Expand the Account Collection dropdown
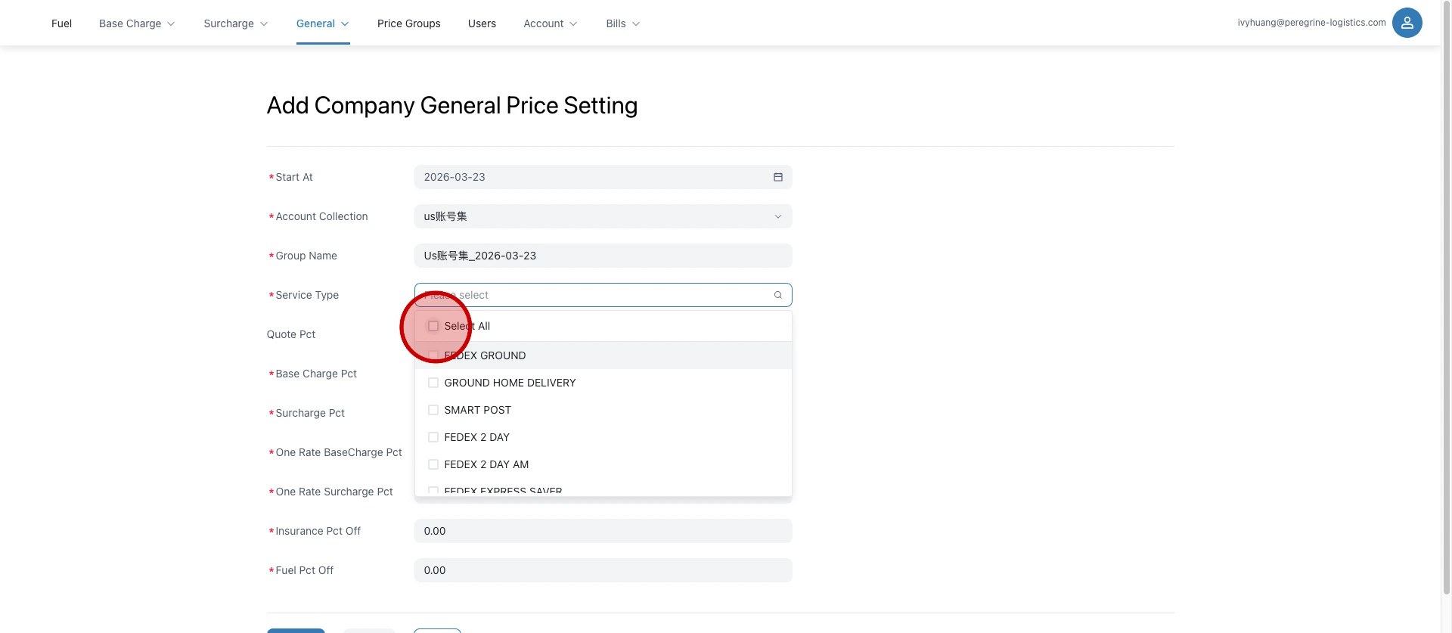This screenshot has height=633, width=1452. coord(603,216)
